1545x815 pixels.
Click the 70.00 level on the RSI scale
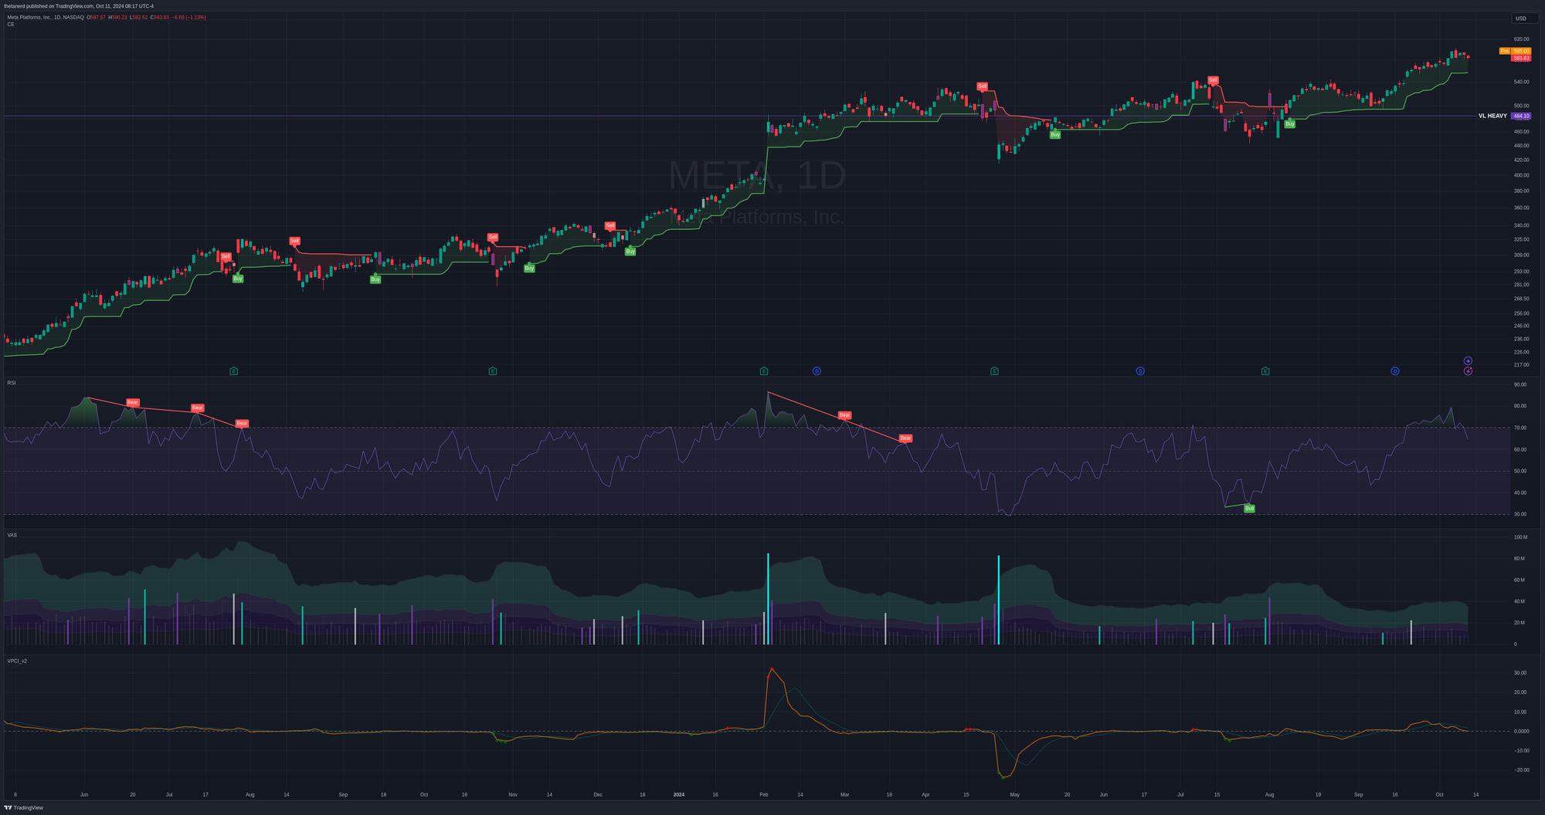[1520, 428]
